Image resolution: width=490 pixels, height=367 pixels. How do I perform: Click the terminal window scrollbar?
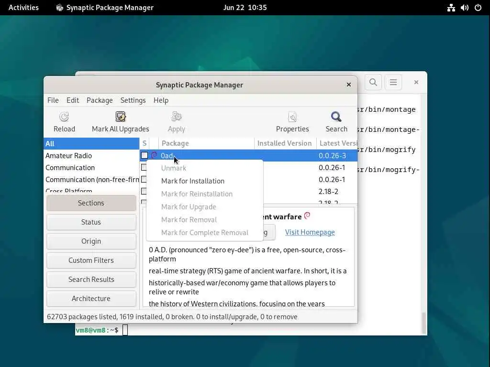[424, 323]
